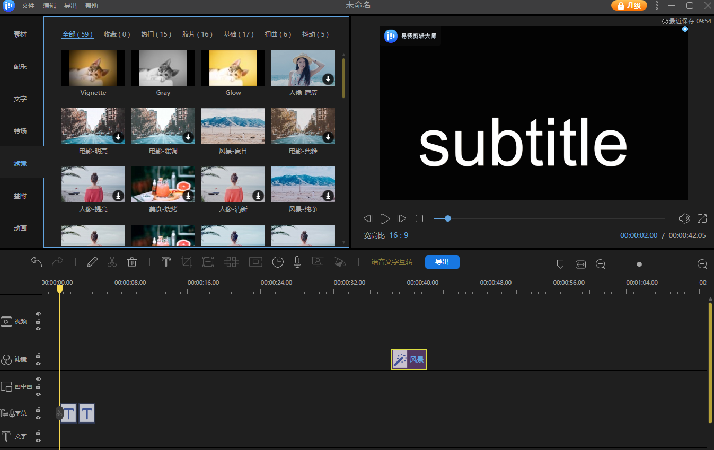Screen dimensions: 714x450
Task: Open the 文件 menu
Action: click(x=28, y=6)
